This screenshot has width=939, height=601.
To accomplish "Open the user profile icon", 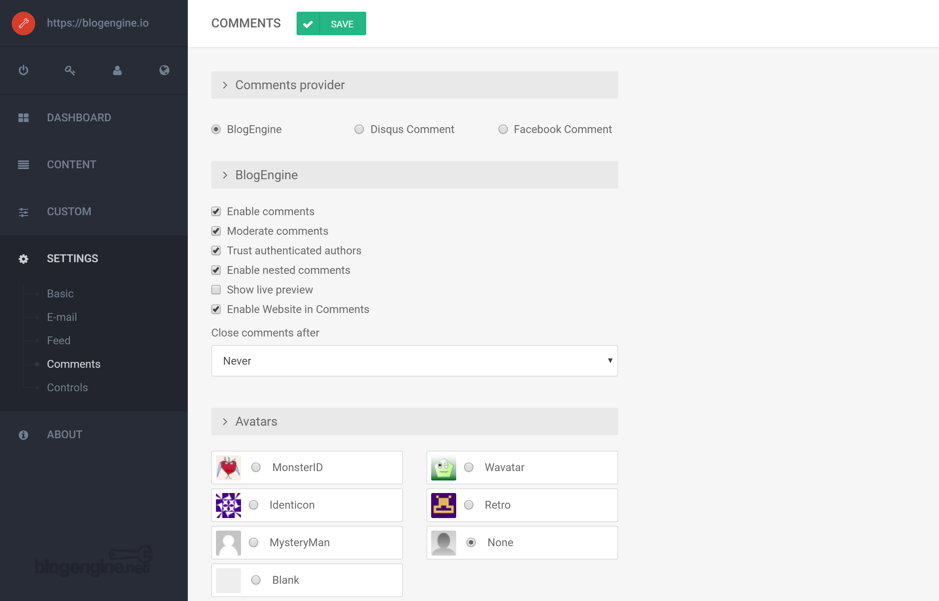I will 117,70.
